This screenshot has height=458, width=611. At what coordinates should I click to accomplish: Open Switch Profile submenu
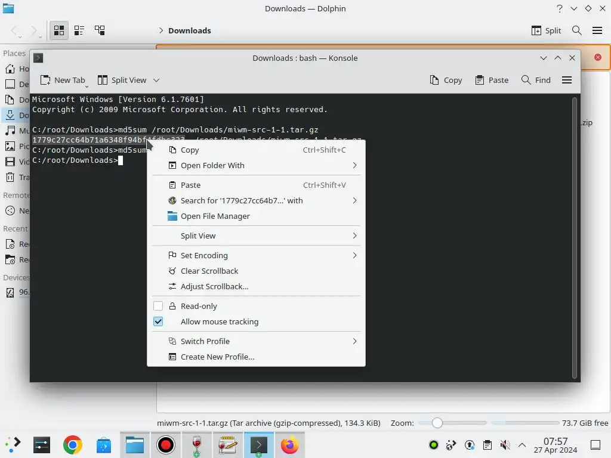(256, 341)
